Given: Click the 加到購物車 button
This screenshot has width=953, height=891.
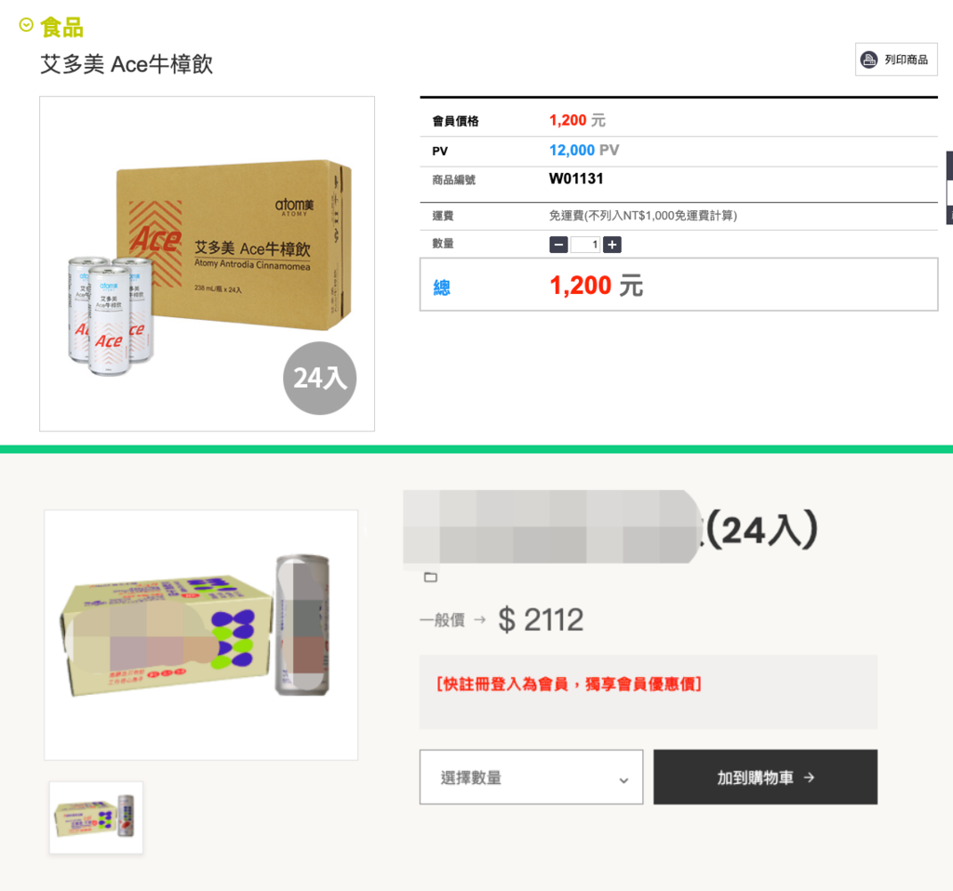Looking at the screenshot, I should pyautogui.click(x=765, y=777).
